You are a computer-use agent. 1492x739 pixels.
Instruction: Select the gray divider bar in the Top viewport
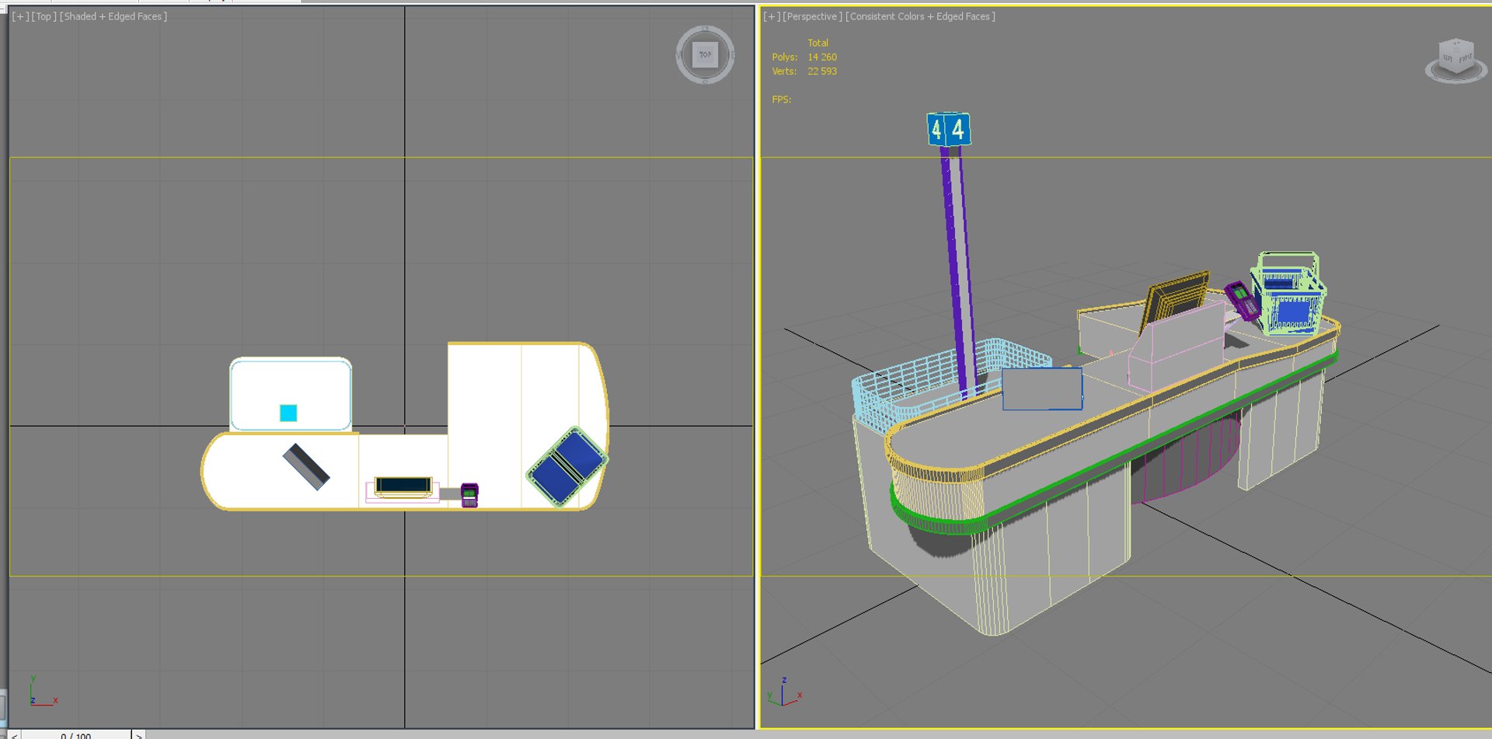305,466
